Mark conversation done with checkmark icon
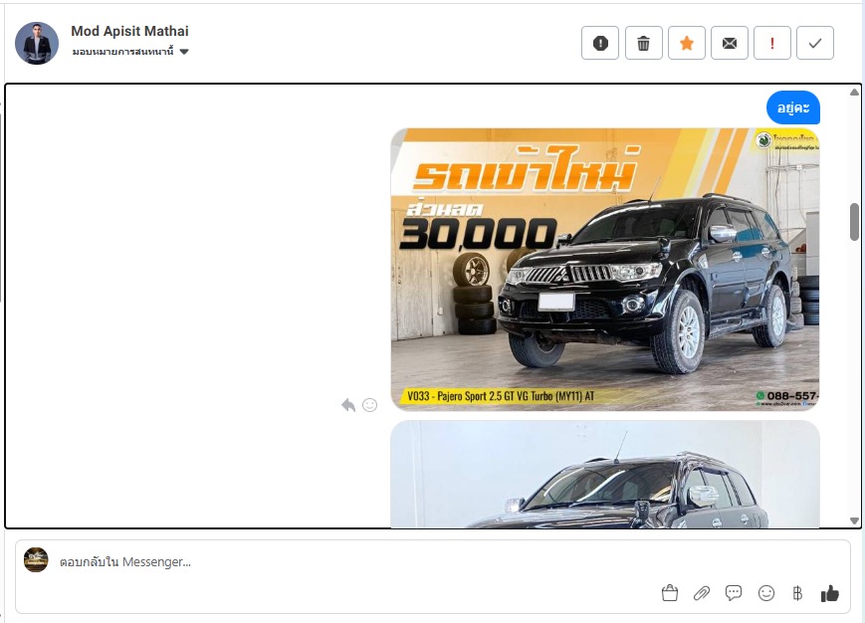This screenshot has height=623, width=865. (x=815, y=43)
